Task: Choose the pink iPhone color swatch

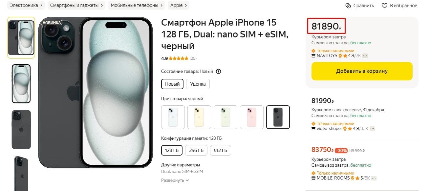Action: (252, 117)
